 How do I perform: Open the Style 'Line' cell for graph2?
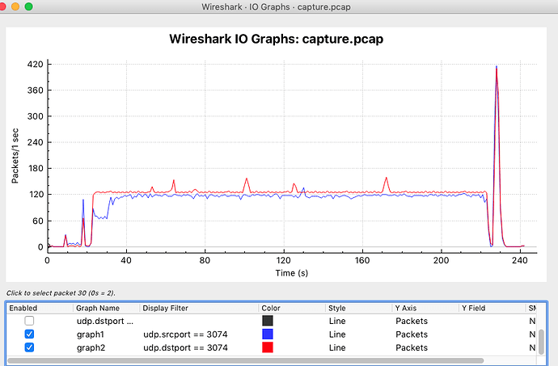pyautogui.click(x=337, y=347)
